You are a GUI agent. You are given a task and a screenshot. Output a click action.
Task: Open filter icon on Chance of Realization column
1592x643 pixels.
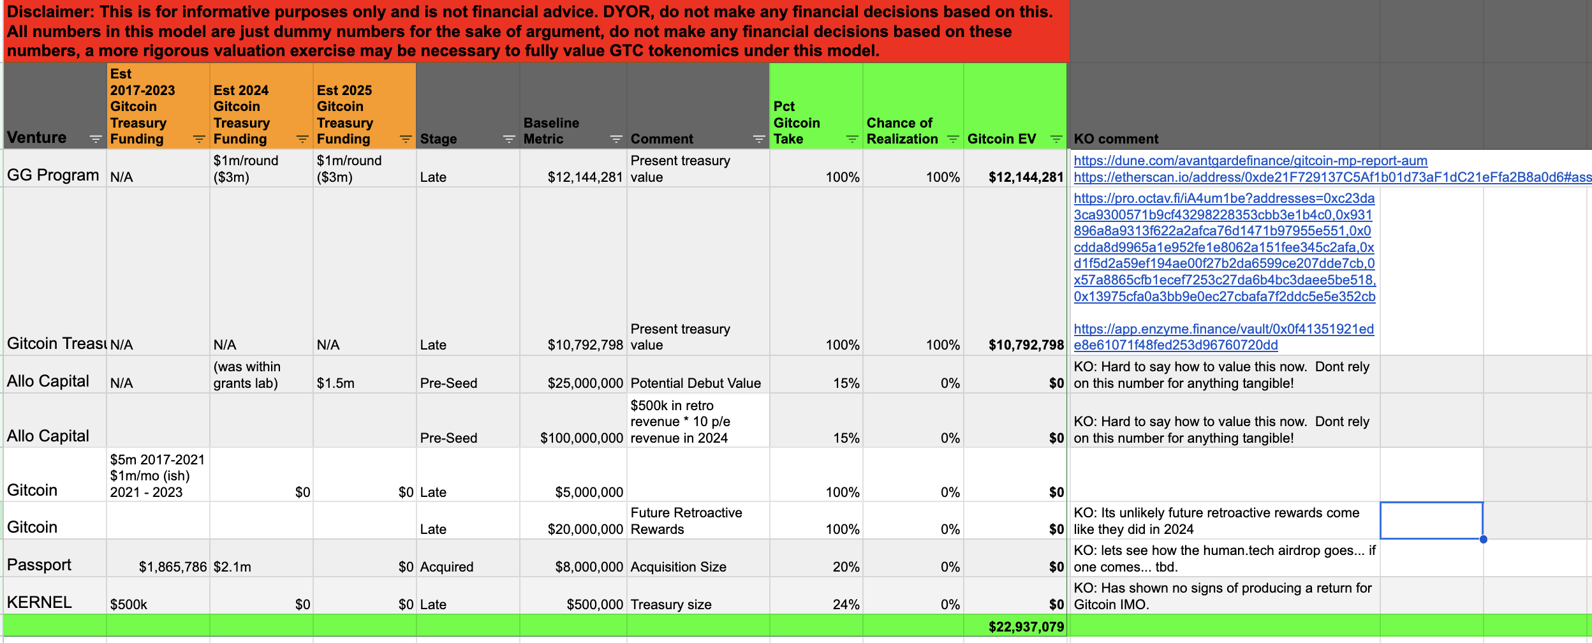coord(953,139)
